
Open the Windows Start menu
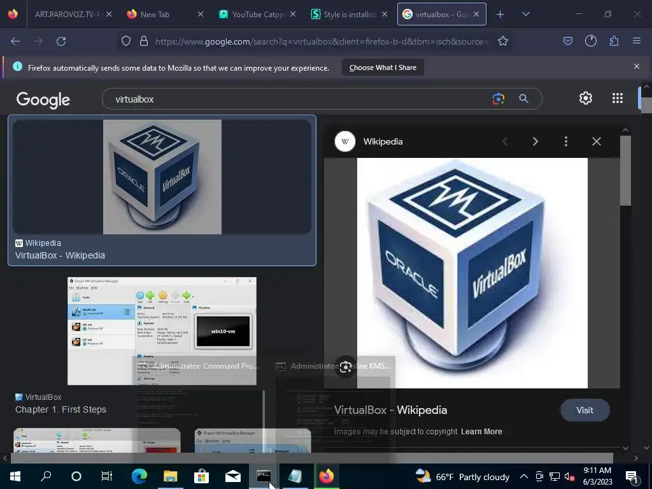15,476
